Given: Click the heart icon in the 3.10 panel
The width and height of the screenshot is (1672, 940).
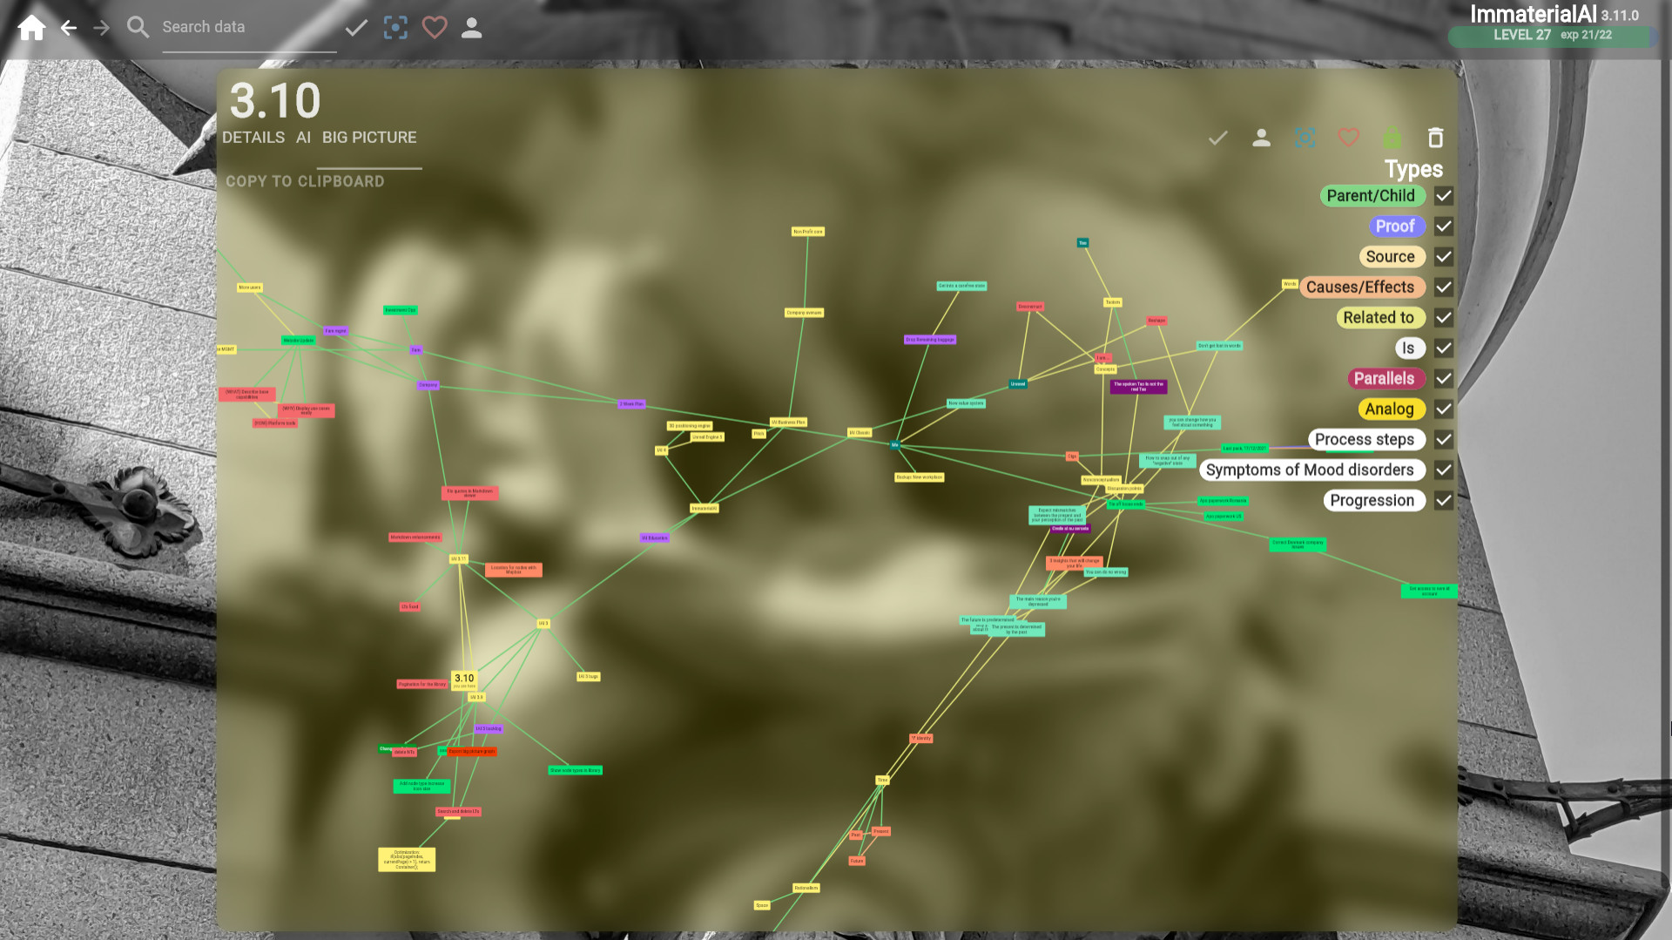Looking at the screenshot, I should (x=1348, y=138).
